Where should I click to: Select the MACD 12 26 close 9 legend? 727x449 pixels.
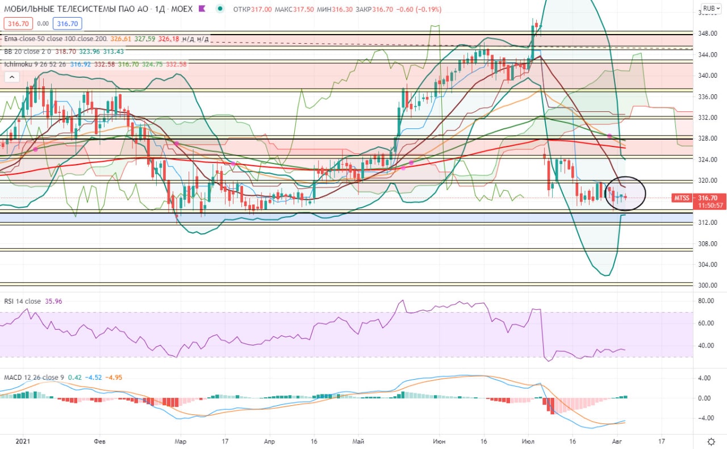(35, 377)
